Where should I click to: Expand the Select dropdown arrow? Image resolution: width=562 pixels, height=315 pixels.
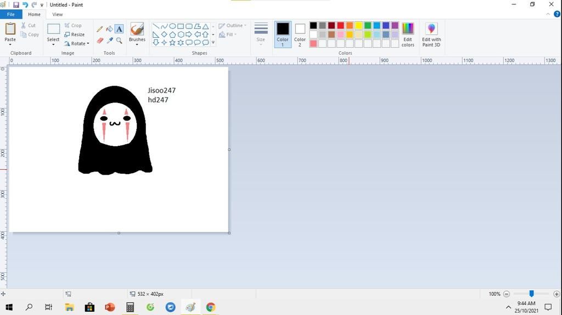(x=53, y=44)
